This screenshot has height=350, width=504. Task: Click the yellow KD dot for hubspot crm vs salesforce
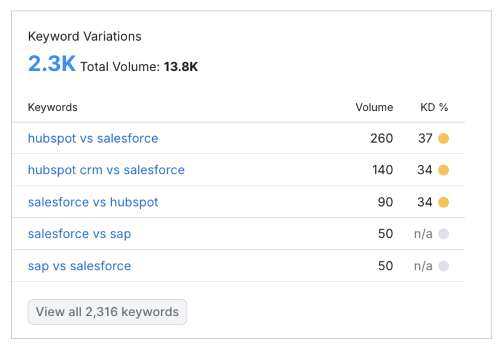coord(443,170)
